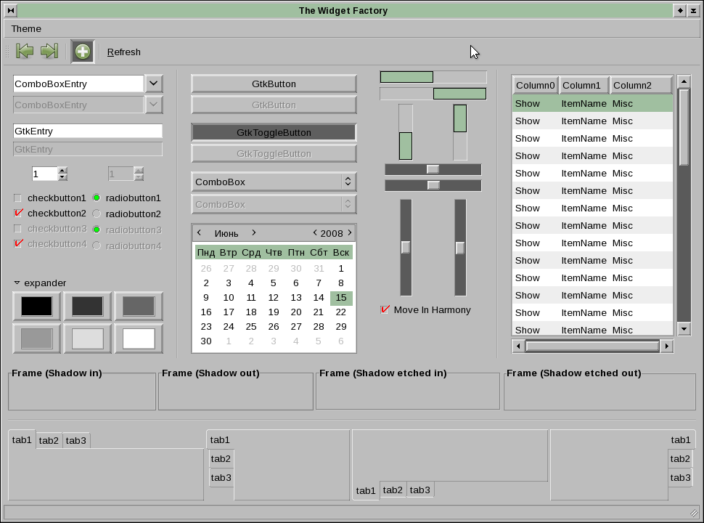This screenshot has width=704, height=523.
Task: Switch to tab3 in right-tabbed notebook
Action: click(x=680, y=478)
